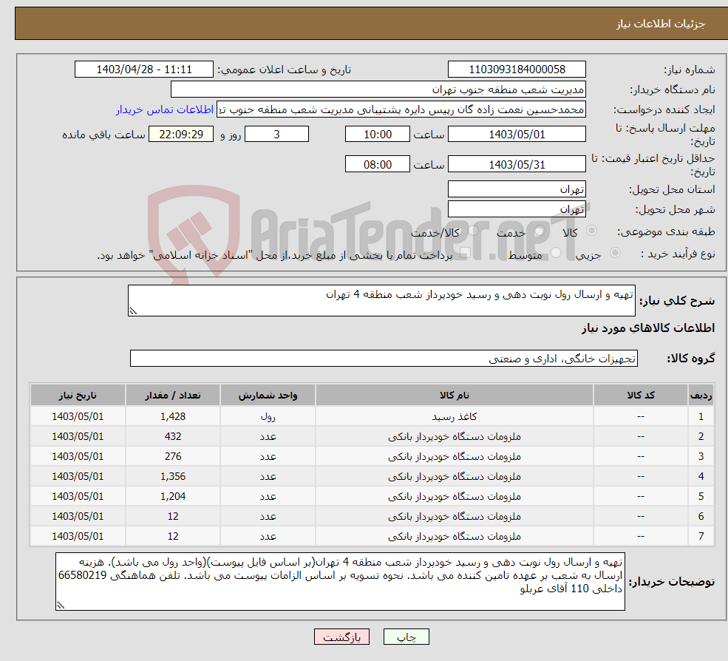Click the goods group تجهیزات خانگی field
This screenshot has height=661, width=728.
click(384, 358)
